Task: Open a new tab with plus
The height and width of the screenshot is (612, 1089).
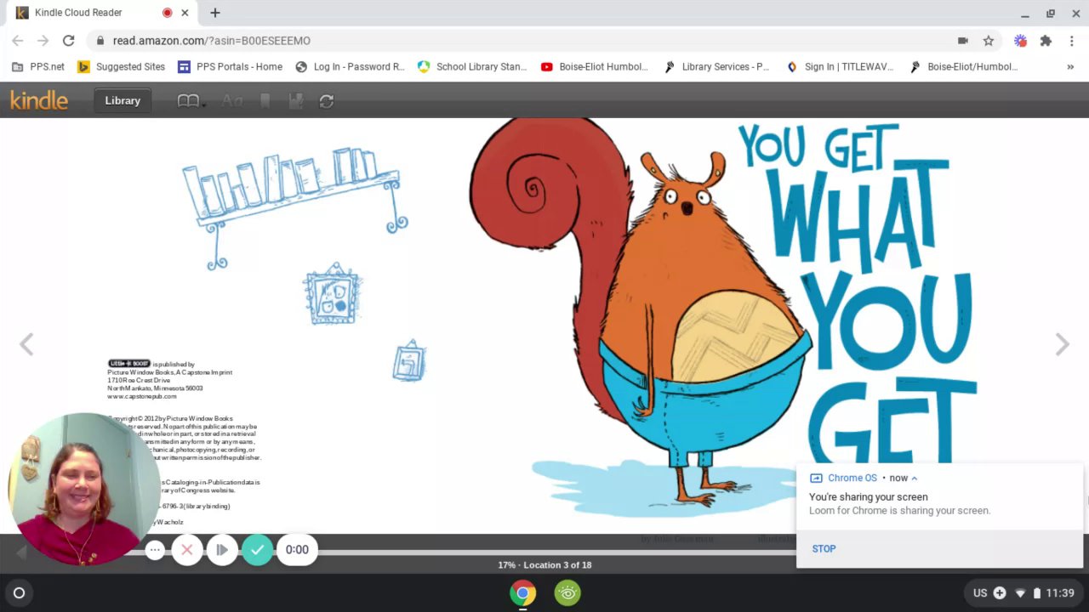Action: tap(215, 13)
